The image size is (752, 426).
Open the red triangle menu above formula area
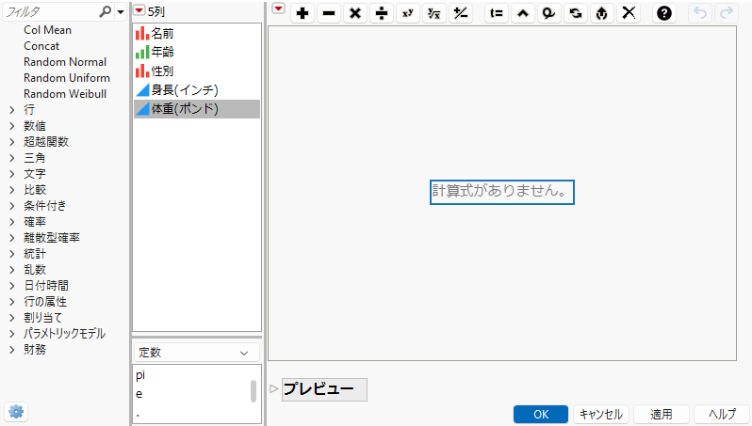pos(279,8)
